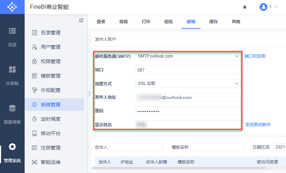The width and height of the screenshot is (286, 173).
Task: Expand the user account dropdown chevron
Action: 276,7
